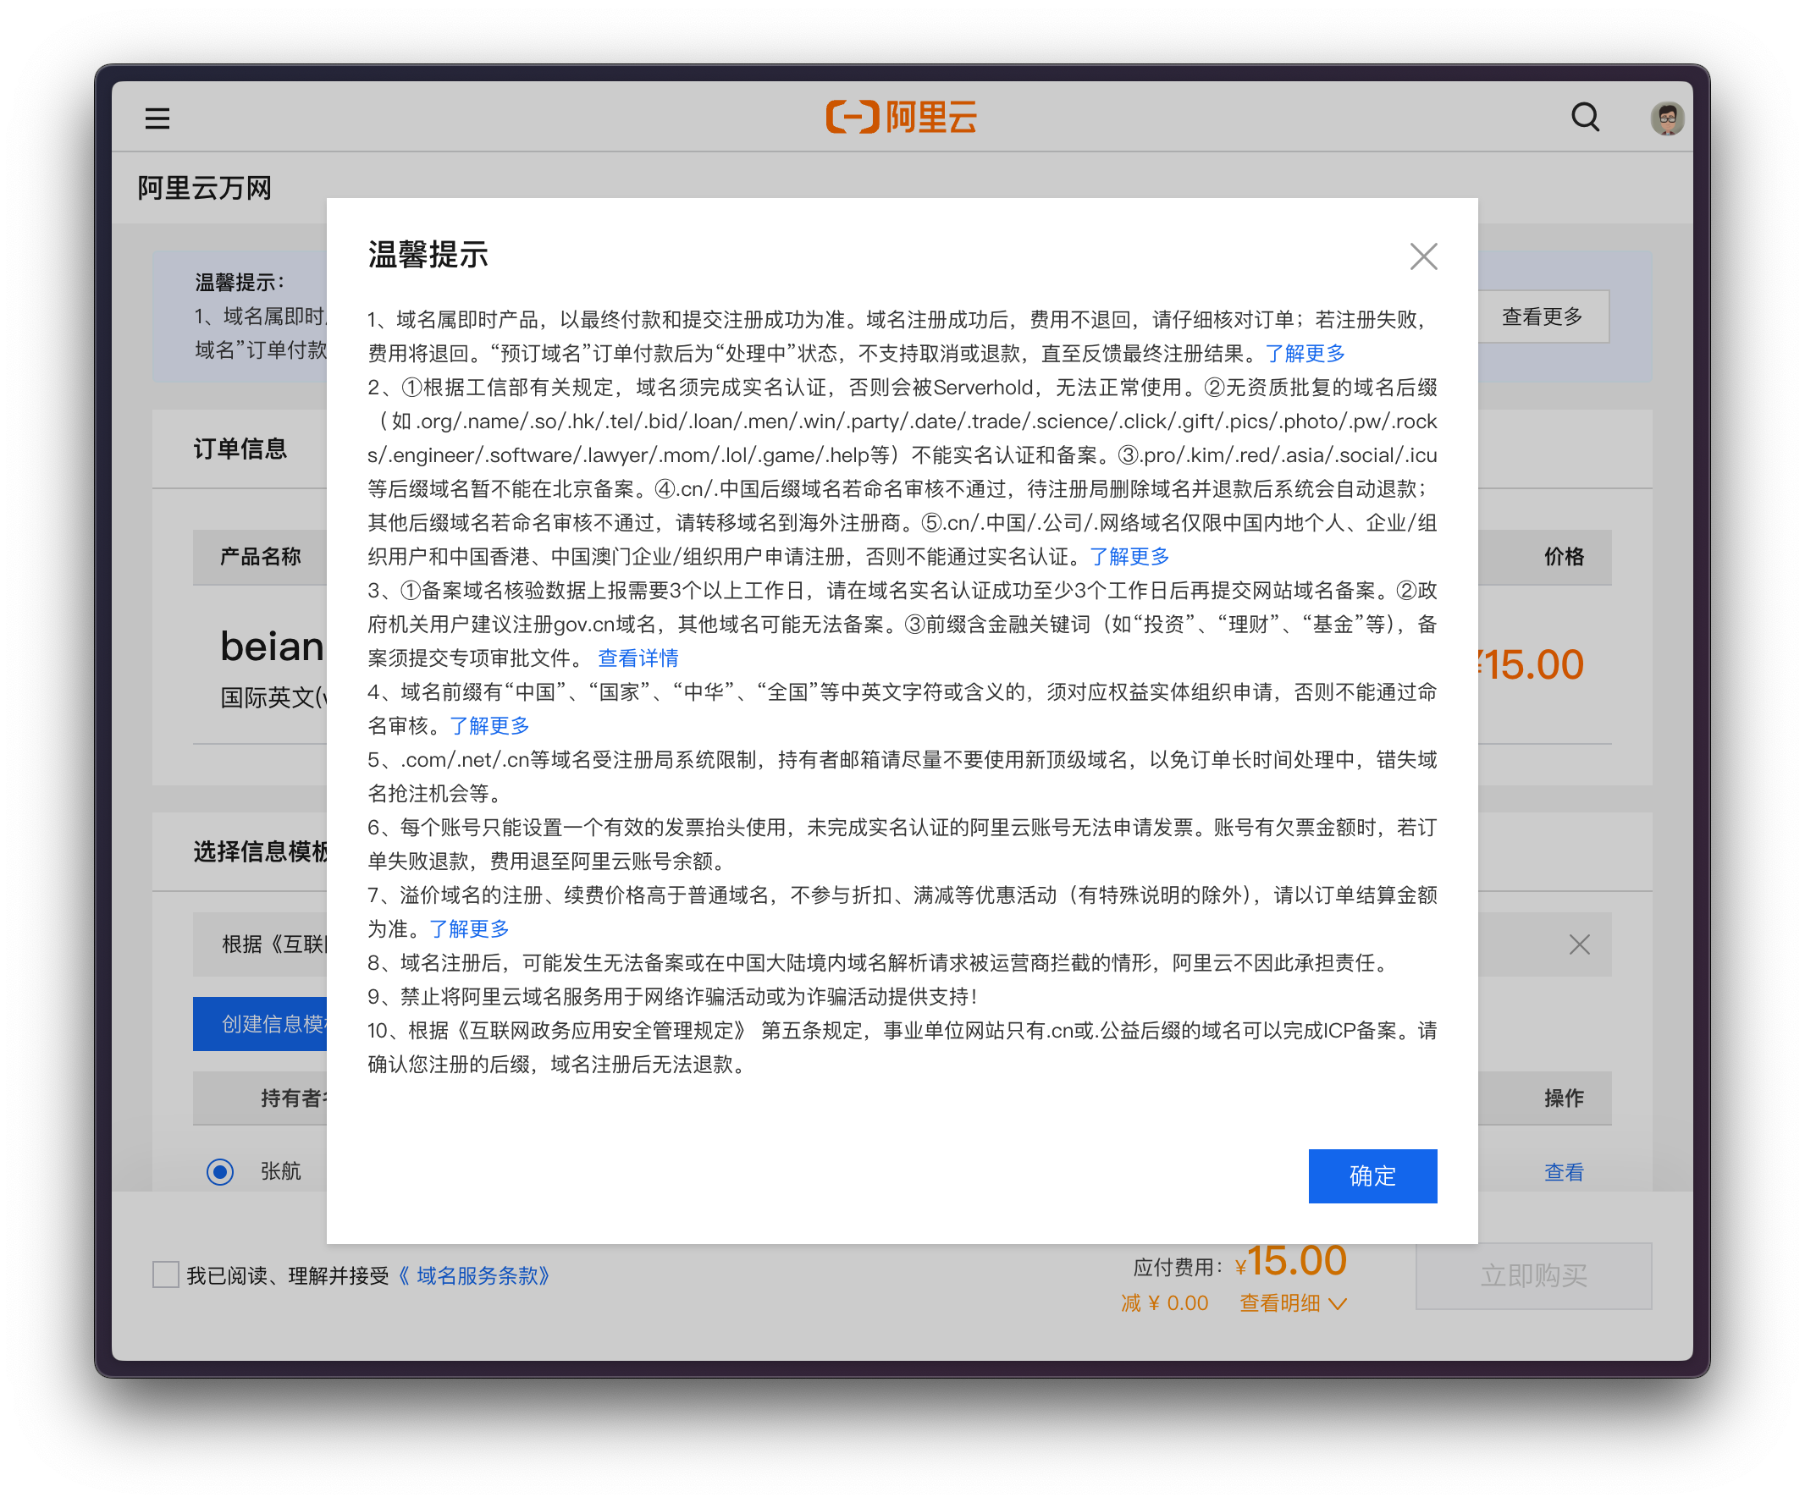Open 了解更多 link after item 7
Viewport: 1805px width, 1503px height.
pos(469,928)
